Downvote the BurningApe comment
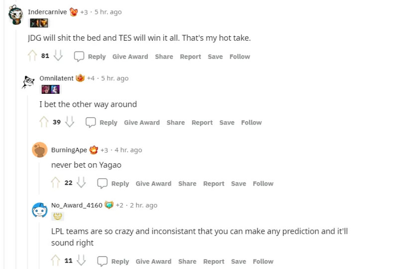The height and width of the screenshot is (269, 398). (82, 183)
